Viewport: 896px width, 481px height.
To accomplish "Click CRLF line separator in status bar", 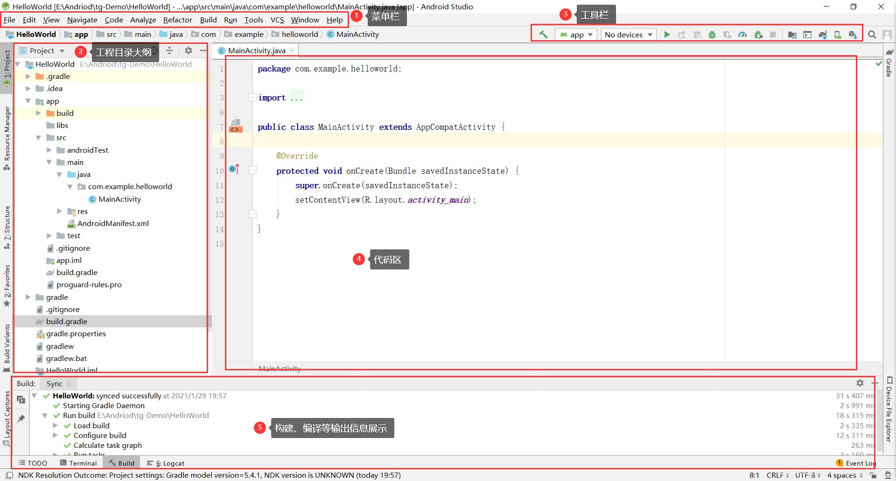I will click(777, 475).
